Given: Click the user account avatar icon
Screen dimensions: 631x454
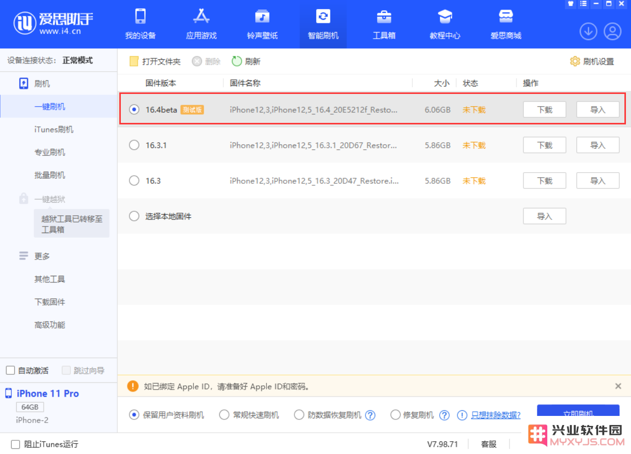Looking at the screenshot, I should tap(613, 31).
